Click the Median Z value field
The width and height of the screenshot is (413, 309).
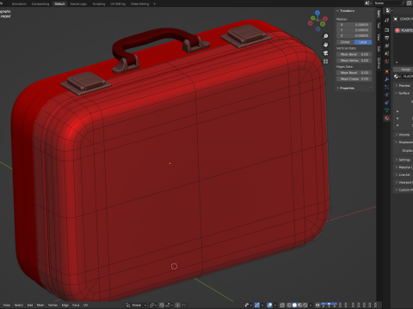coord(354,36)
